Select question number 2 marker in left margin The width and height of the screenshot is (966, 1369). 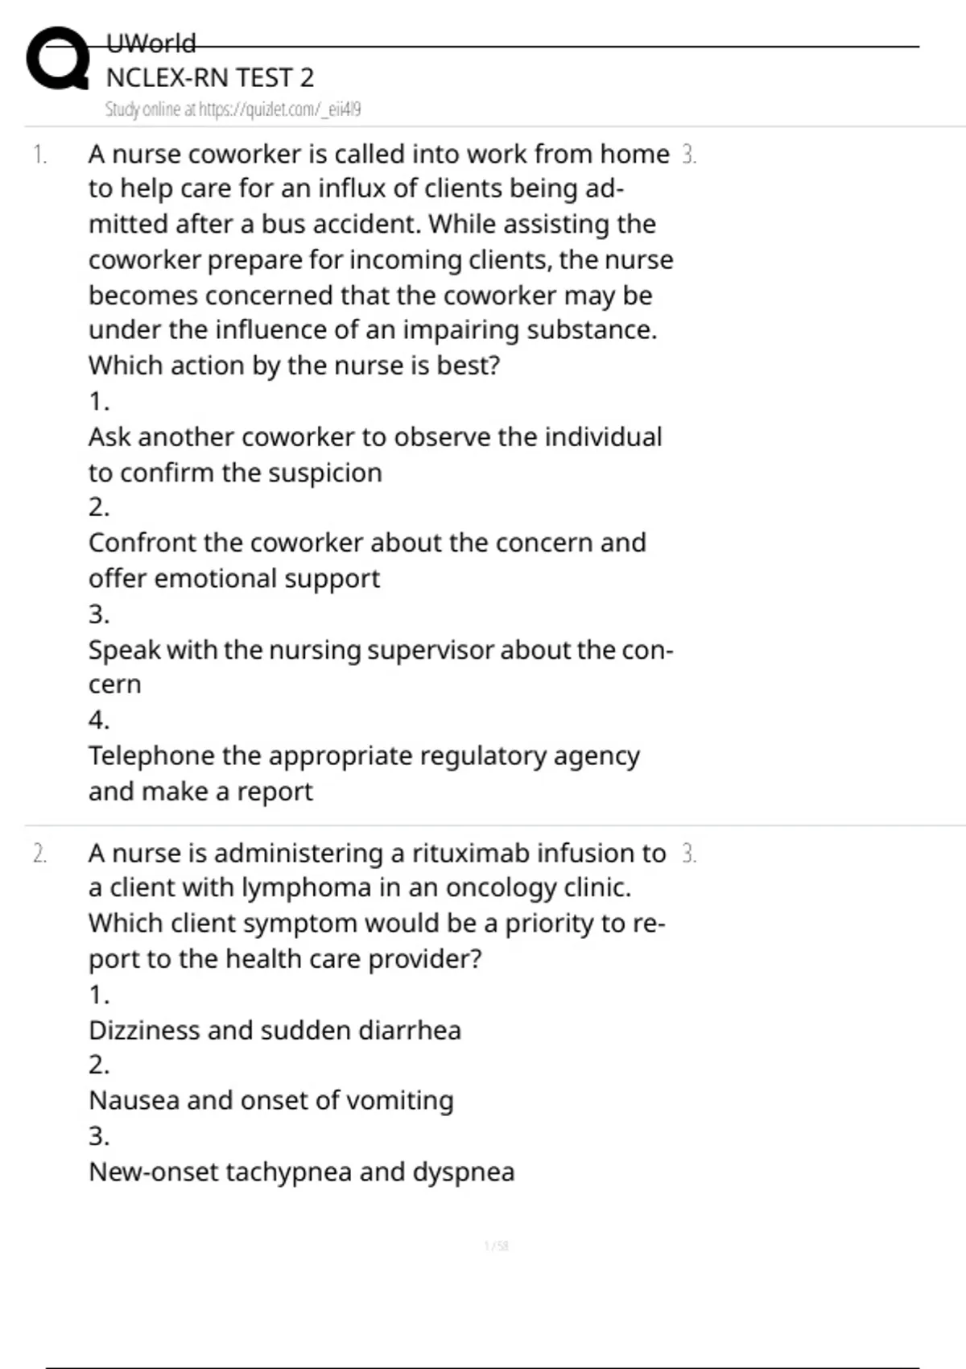[x=39, y=854]
